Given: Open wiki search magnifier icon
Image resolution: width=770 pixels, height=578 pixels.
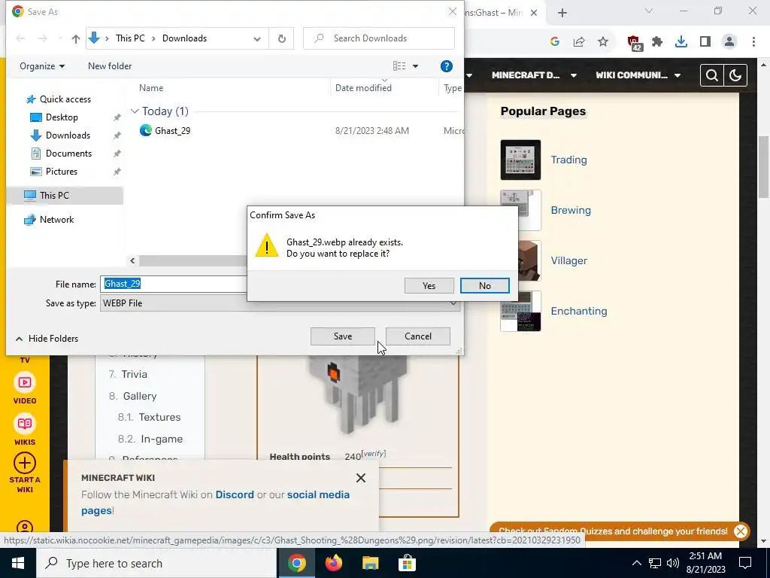Looking at the screenshot, I should (x=712, y=75).
